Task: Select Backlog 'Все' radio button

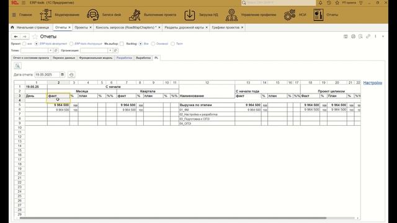Action: [x=141, y=44]
